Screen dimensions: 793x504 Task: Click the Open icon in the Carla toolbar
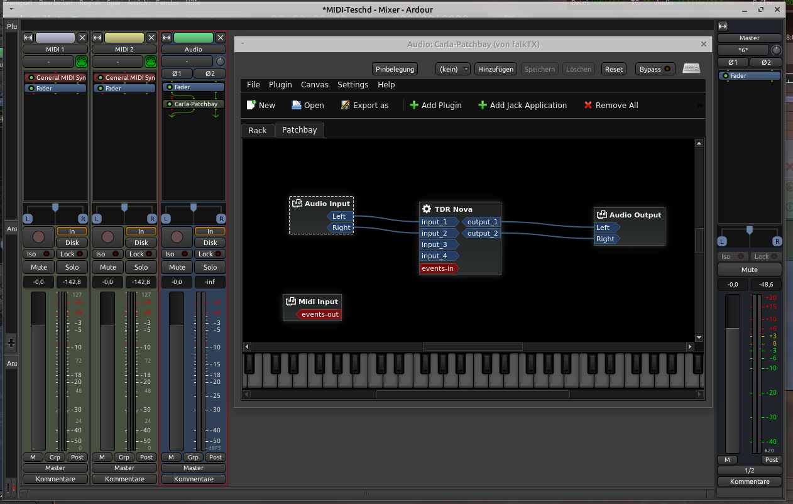tap(297, 105)
